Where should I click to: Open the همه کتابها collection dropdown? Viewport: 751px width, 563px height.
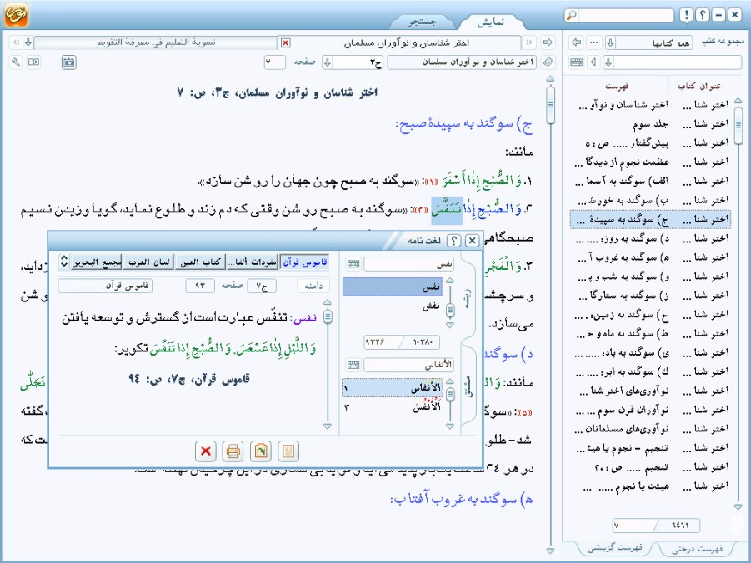610,42
